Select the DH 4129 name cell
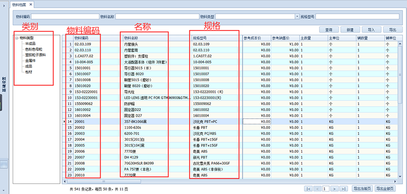The image size is (407, 194). click(157, 157)
